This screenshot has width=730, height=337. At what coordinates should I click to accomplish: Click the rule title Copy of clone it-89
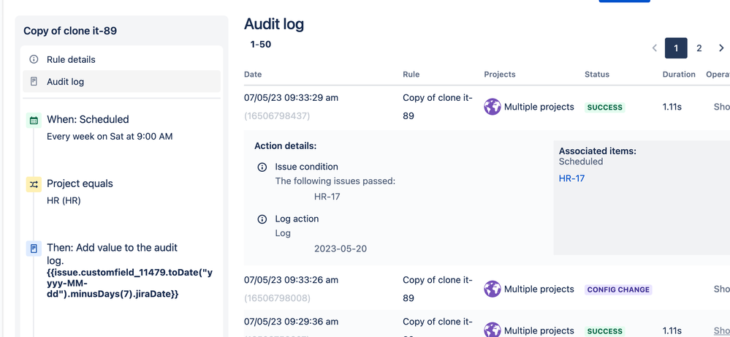pyautogui.click(x=70, y=31)
